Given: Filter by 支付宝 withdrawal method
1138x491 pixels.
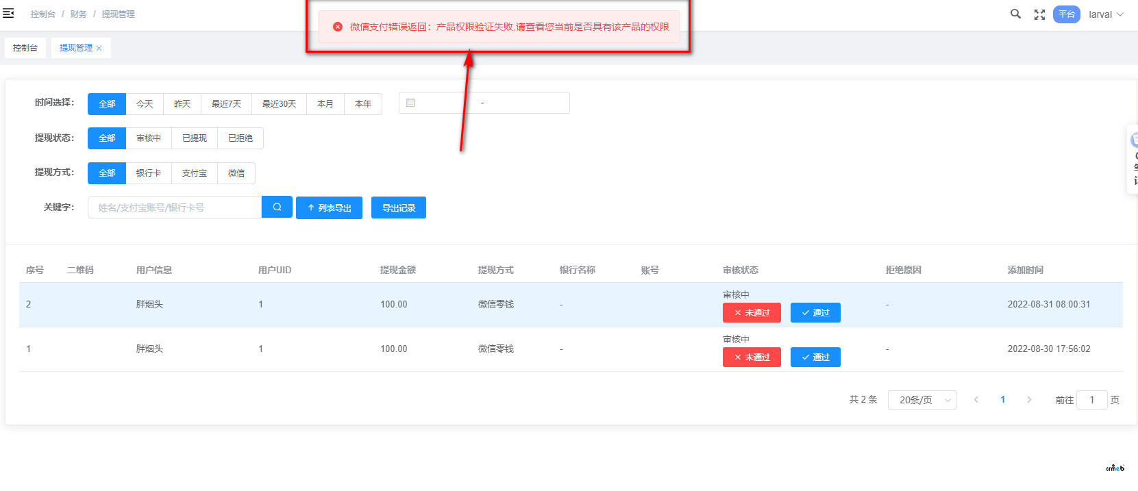Looking at the screenshot, I should coord(195,173).
